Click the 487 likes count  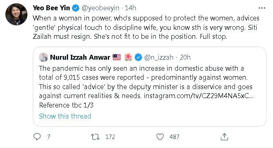174,137
